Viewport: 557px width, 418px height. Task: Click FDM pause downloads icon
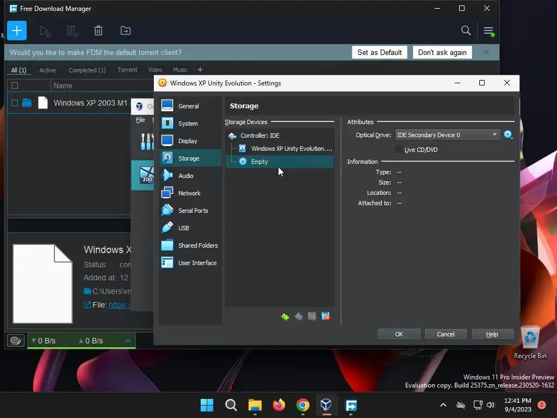click(x=72, y=31)
